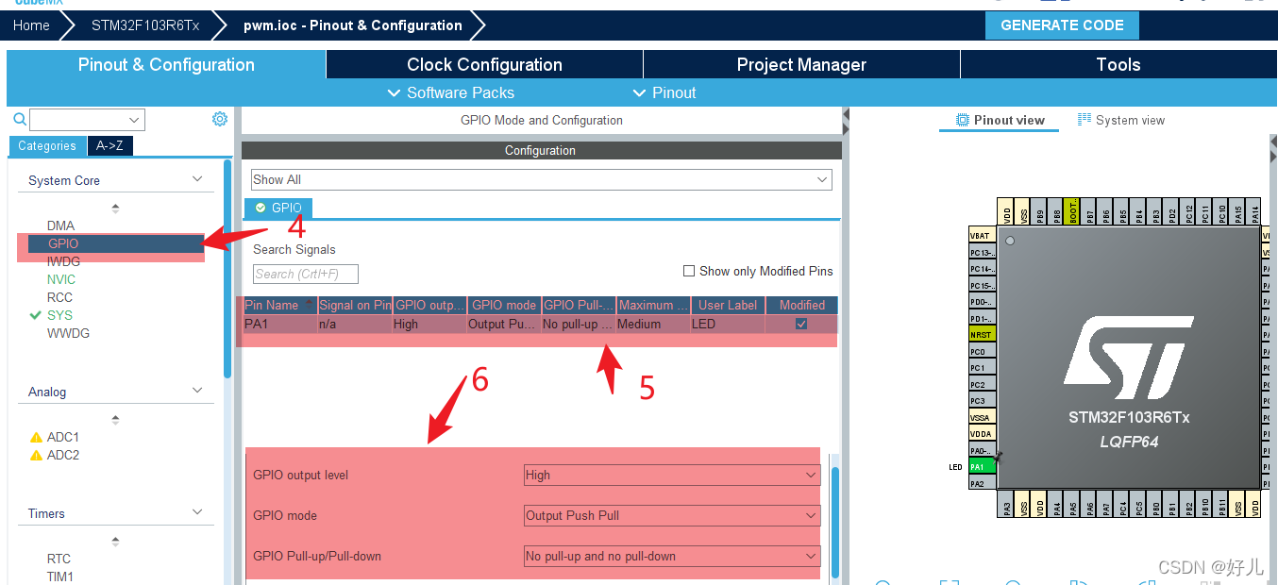Select DMA in the System Core list
Screen dimensions: 1278x585
[60, 226]
